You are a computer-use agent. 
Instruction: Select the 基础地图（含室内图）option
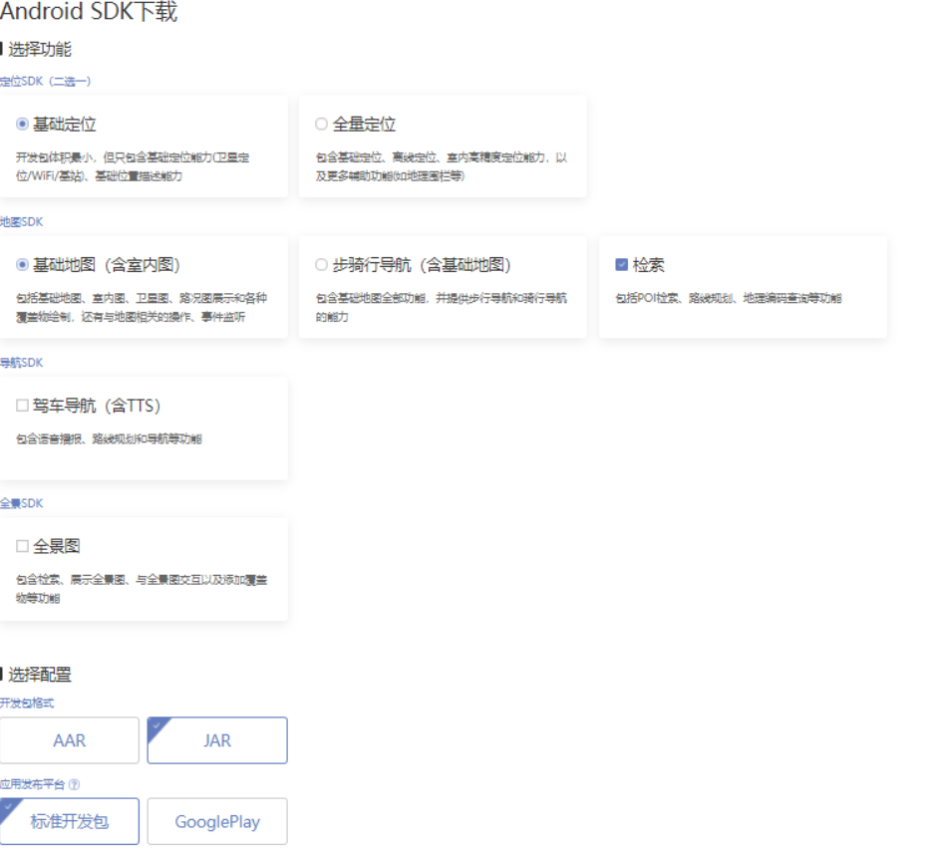23,265
